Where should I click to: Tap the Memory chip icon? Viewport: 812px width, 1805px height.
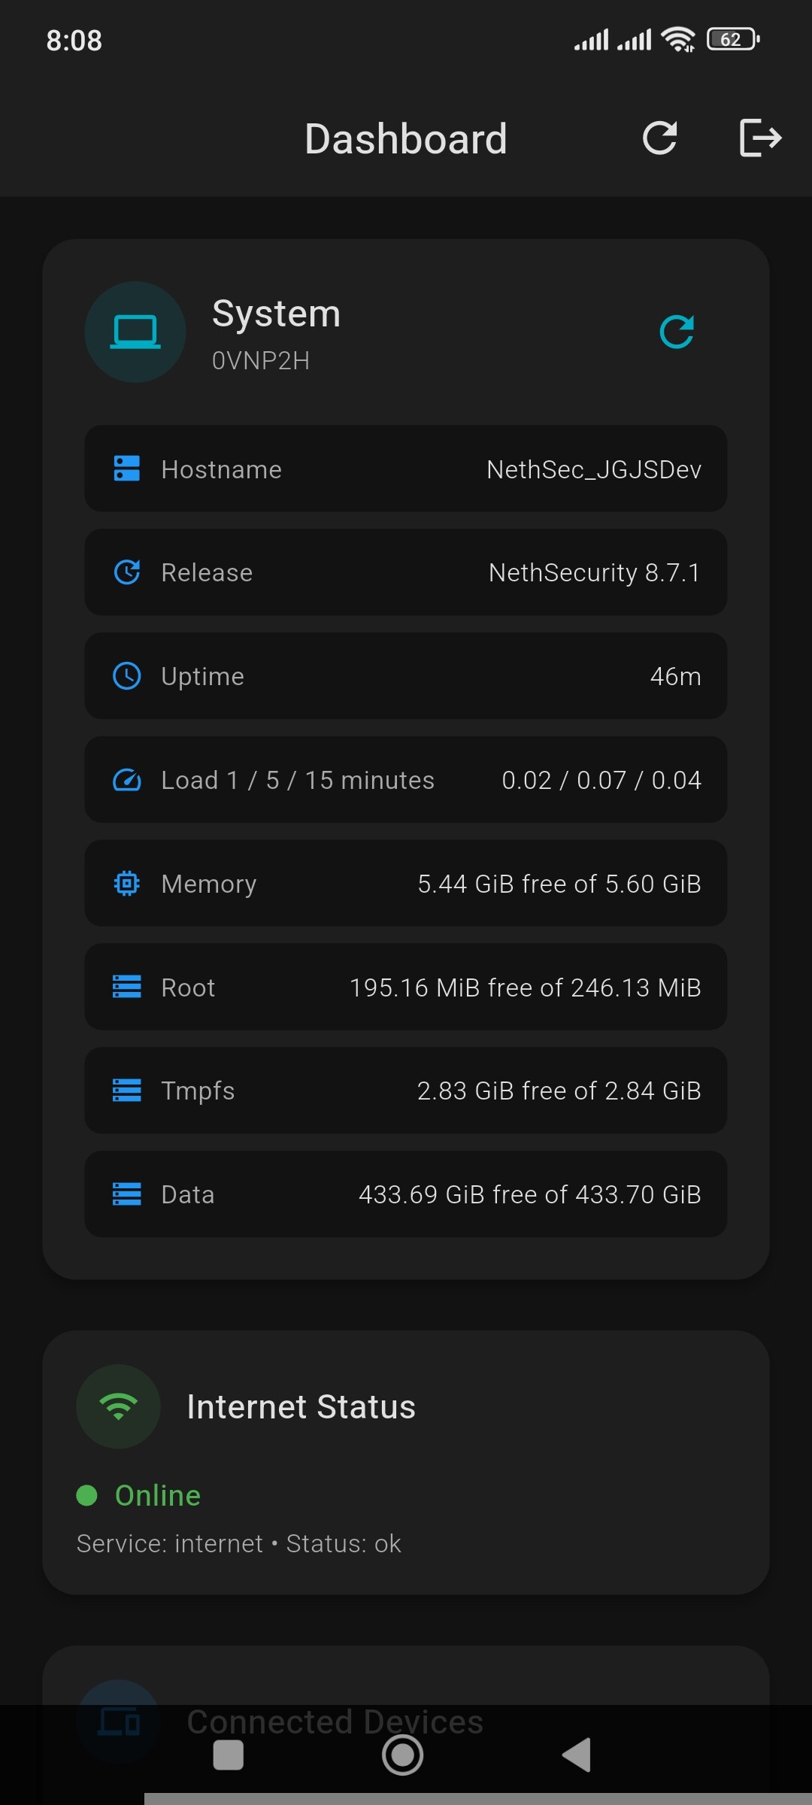click(127, 884)
